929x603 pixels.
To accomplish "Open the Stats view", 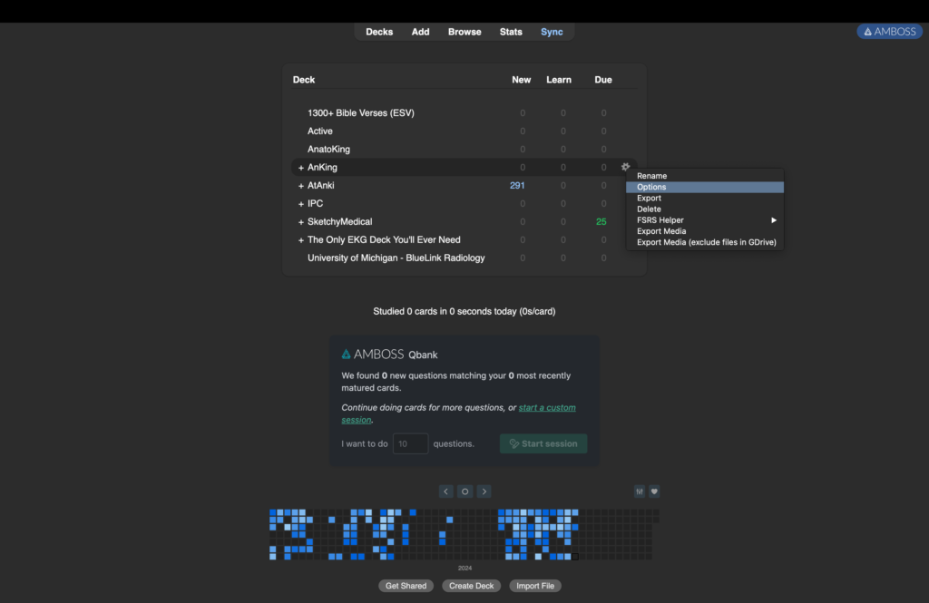I will pos(511,32).
